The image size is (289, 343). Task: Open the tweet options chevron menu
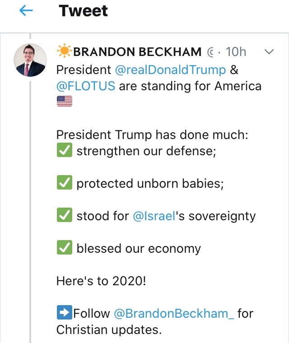[x=269, y=52]
